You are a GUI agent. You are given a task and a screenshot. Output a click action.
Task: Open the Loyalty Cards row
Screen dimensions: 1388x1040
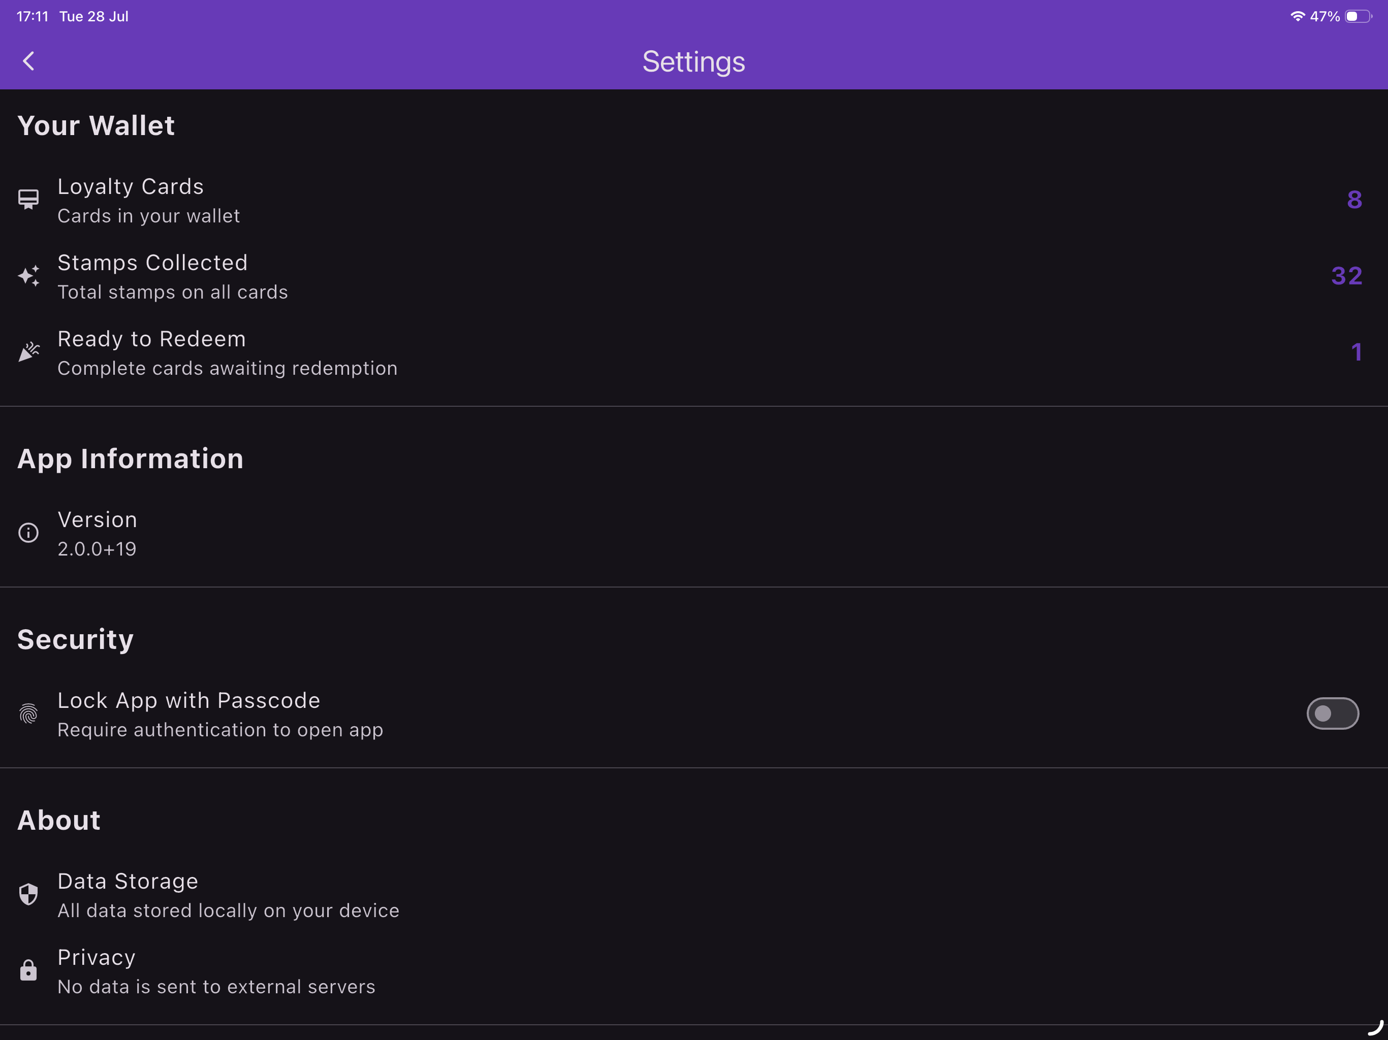(694, 200)
